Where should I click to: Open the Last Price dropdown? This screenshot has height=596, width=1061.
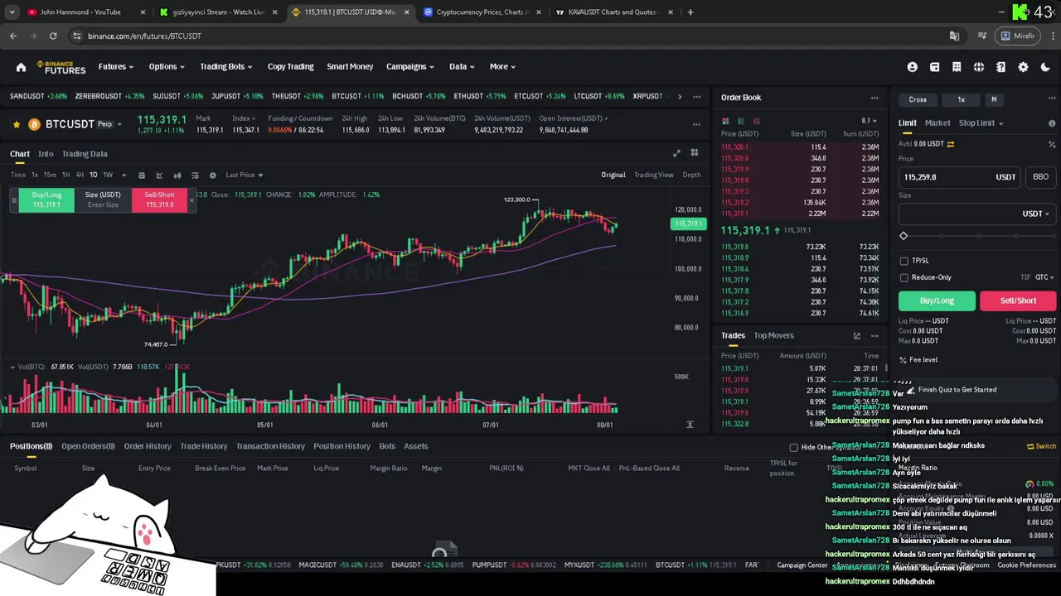click(244, 175)
